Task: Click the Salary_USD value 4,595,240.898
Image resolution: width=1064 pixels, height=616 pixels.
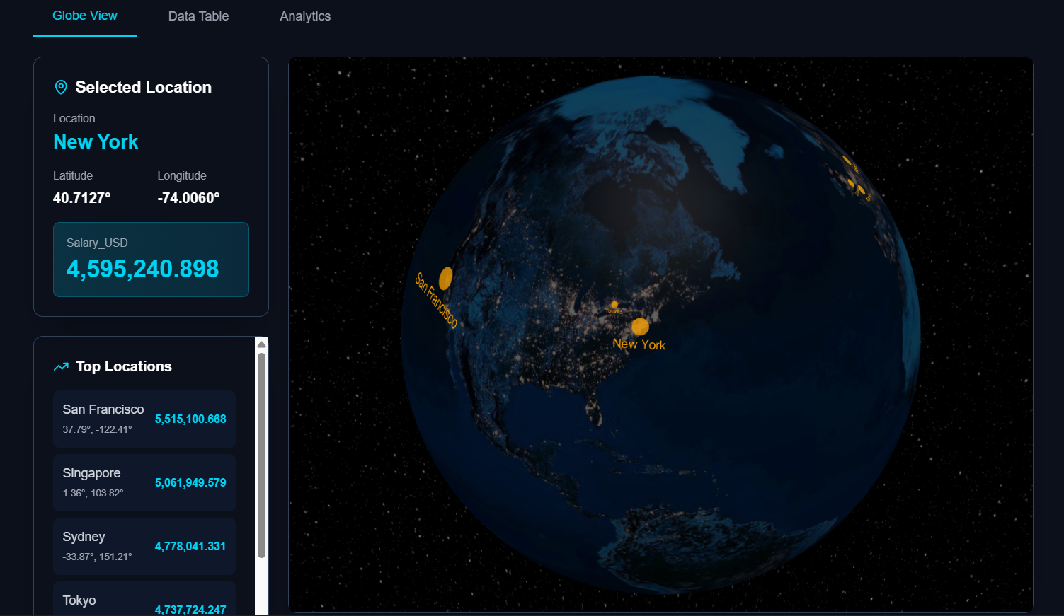Action: coord(143,269)
